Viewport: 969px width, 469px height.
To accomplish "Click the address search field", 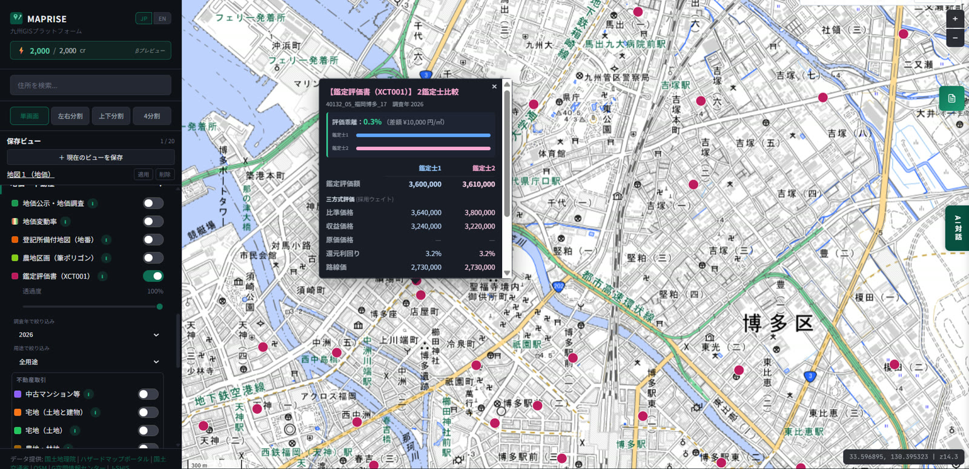I will (91, 85).
